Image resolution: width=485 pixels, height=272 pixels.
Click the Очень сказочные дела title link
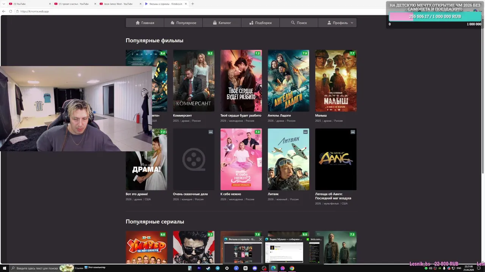[x=190, y=194]
